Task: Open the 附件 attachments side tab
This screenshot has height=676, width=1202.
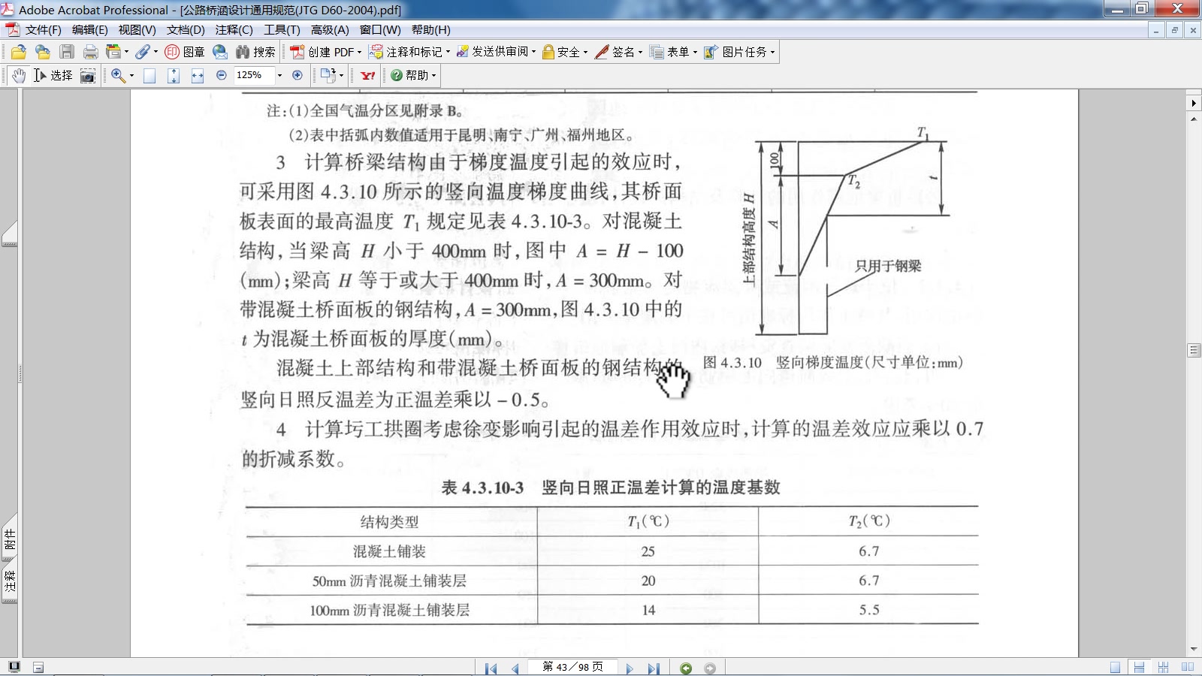Action: click(x=10, y=538)
